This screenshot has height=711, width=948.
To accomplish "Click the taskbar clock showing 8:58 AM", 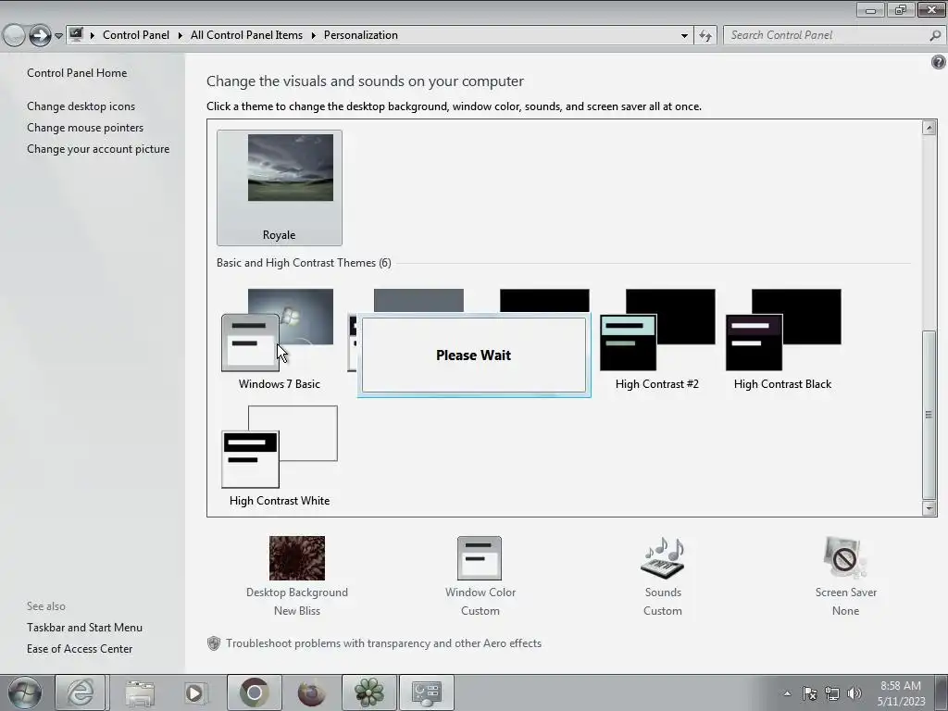I will pos(901,693).
